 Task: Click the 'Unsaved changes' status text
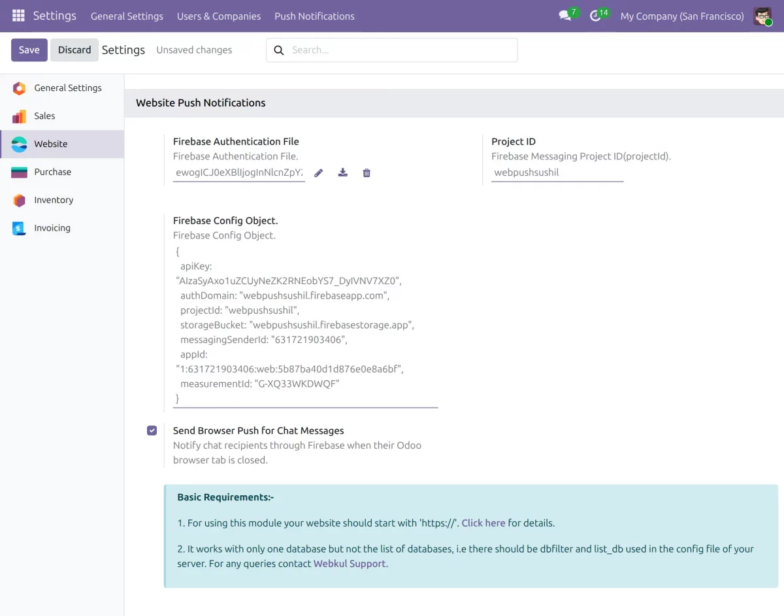pos(194,50)
